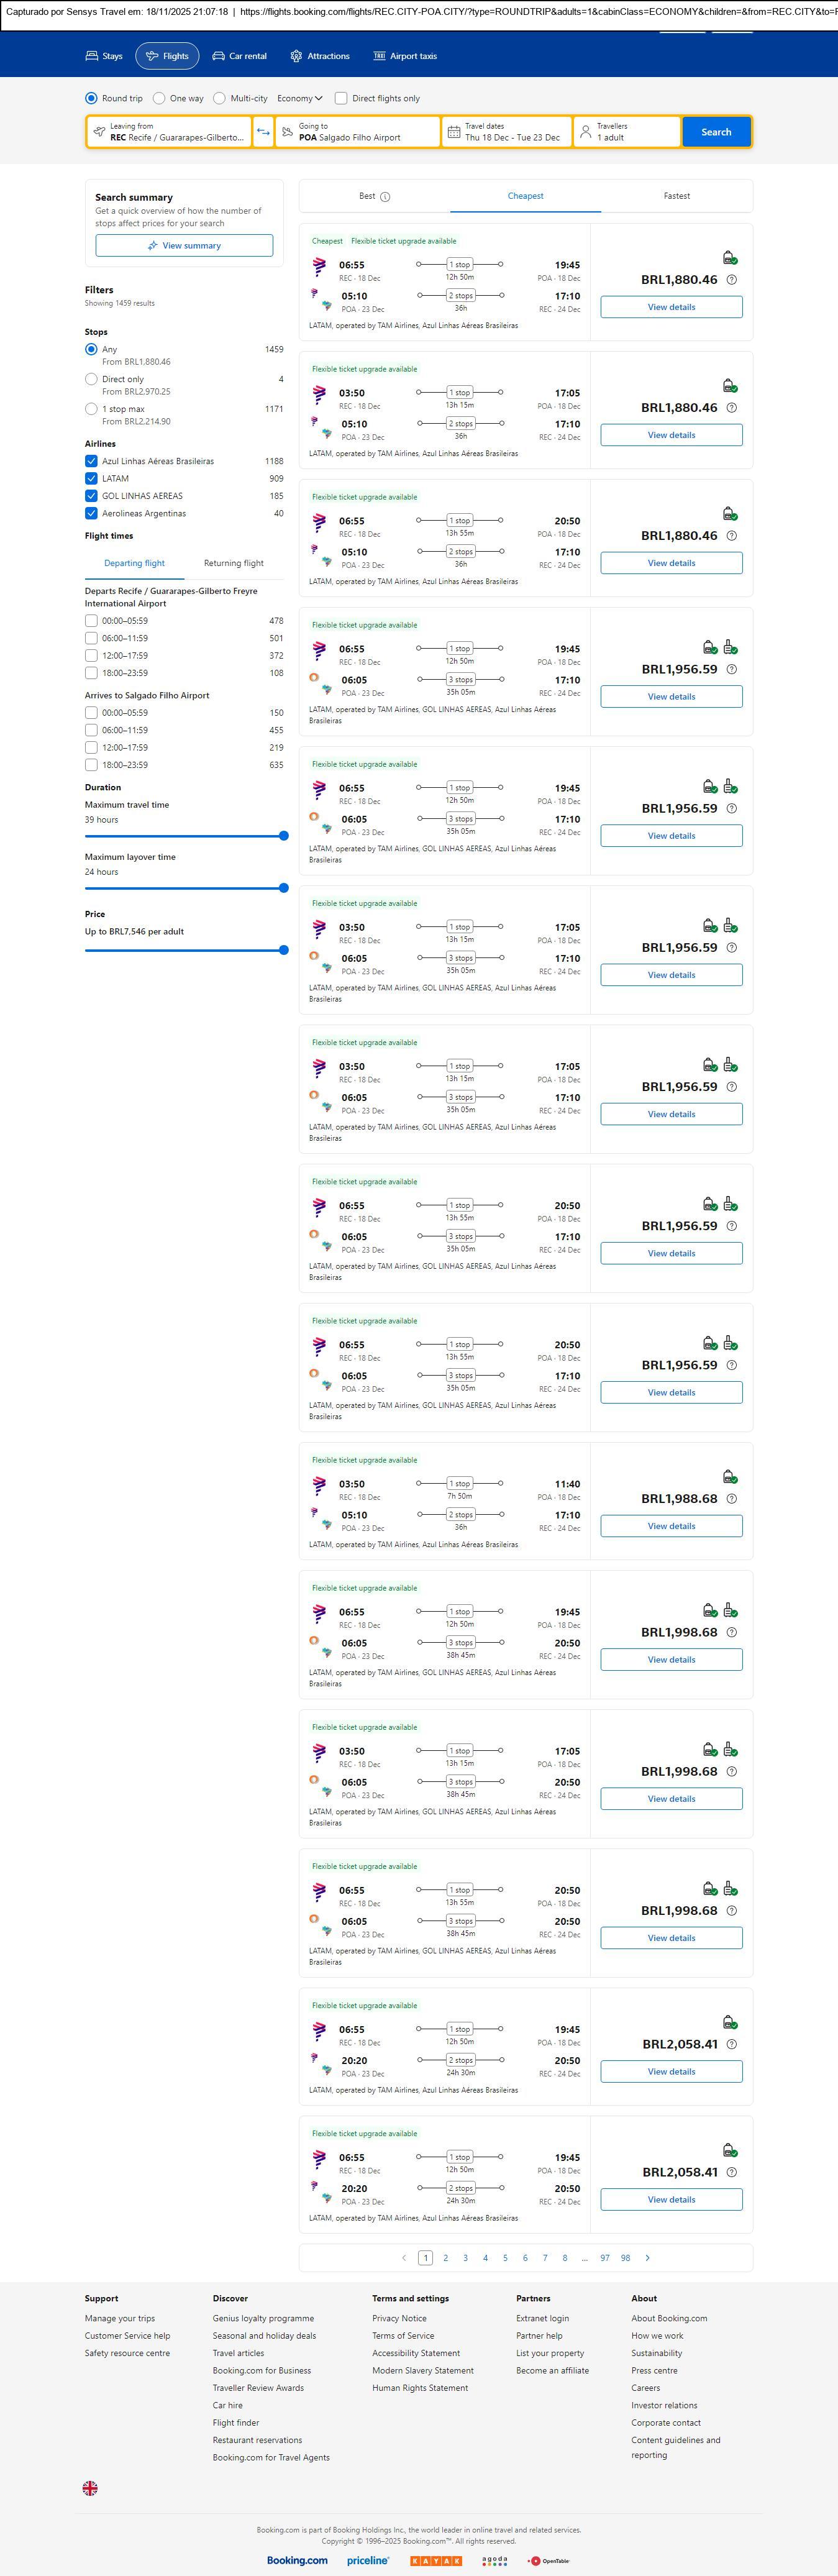Enable the Direct flights only checkbox
The height and width of the screenshot is (2576, 838).
pyautogui.click(x=341, y=98)
